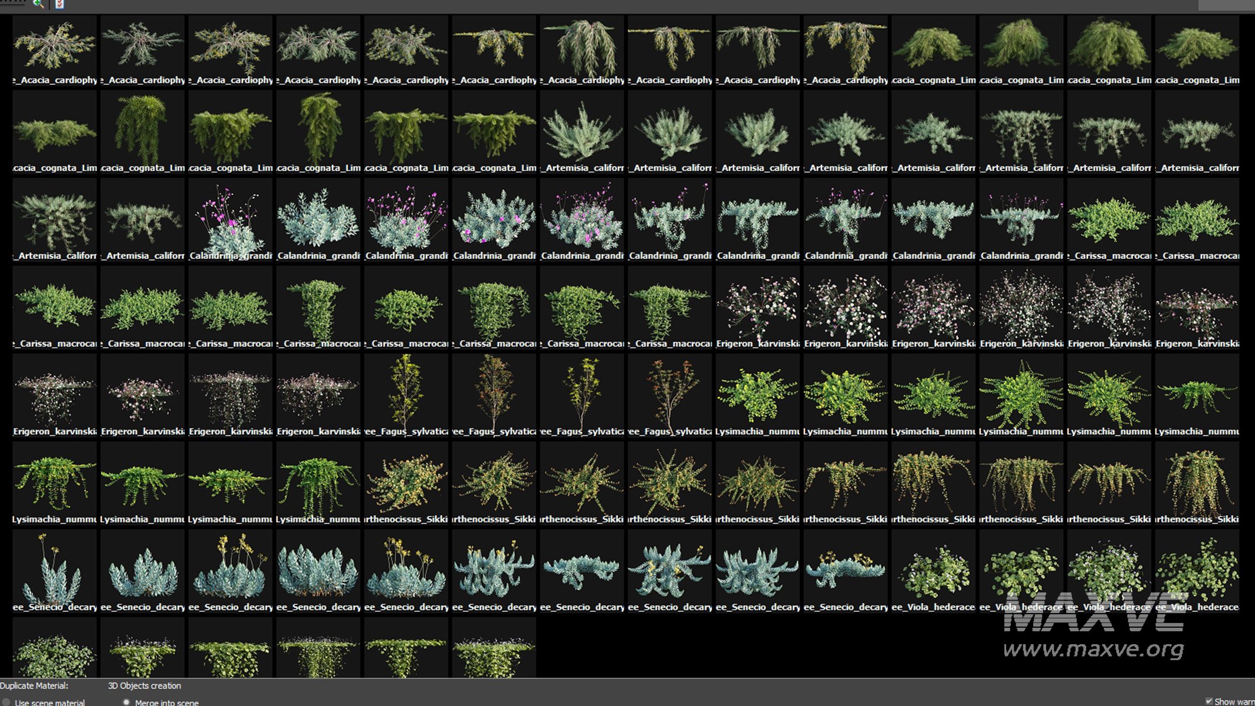Click the zoom-in magnifier icon

[x=38, y=4]
